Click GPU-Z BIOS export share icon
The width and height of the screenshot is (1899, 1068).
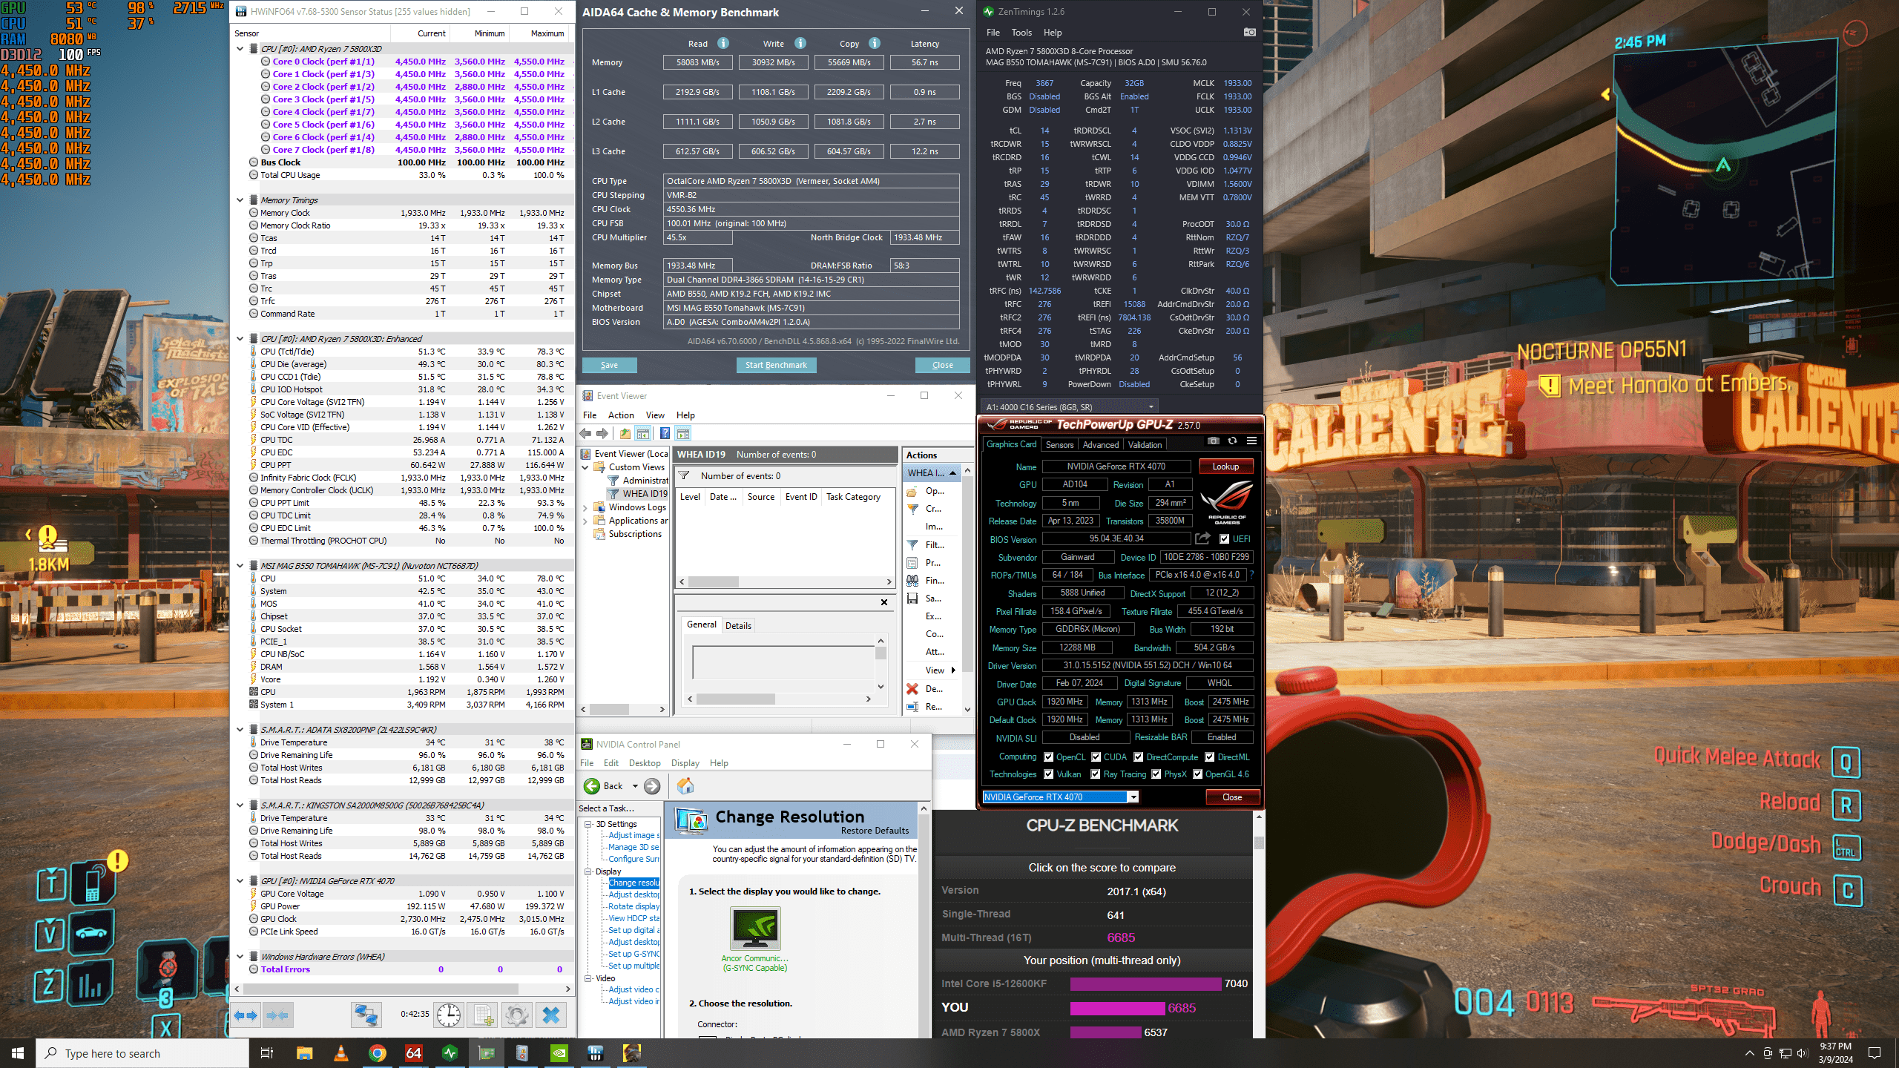click(1203, 538)
